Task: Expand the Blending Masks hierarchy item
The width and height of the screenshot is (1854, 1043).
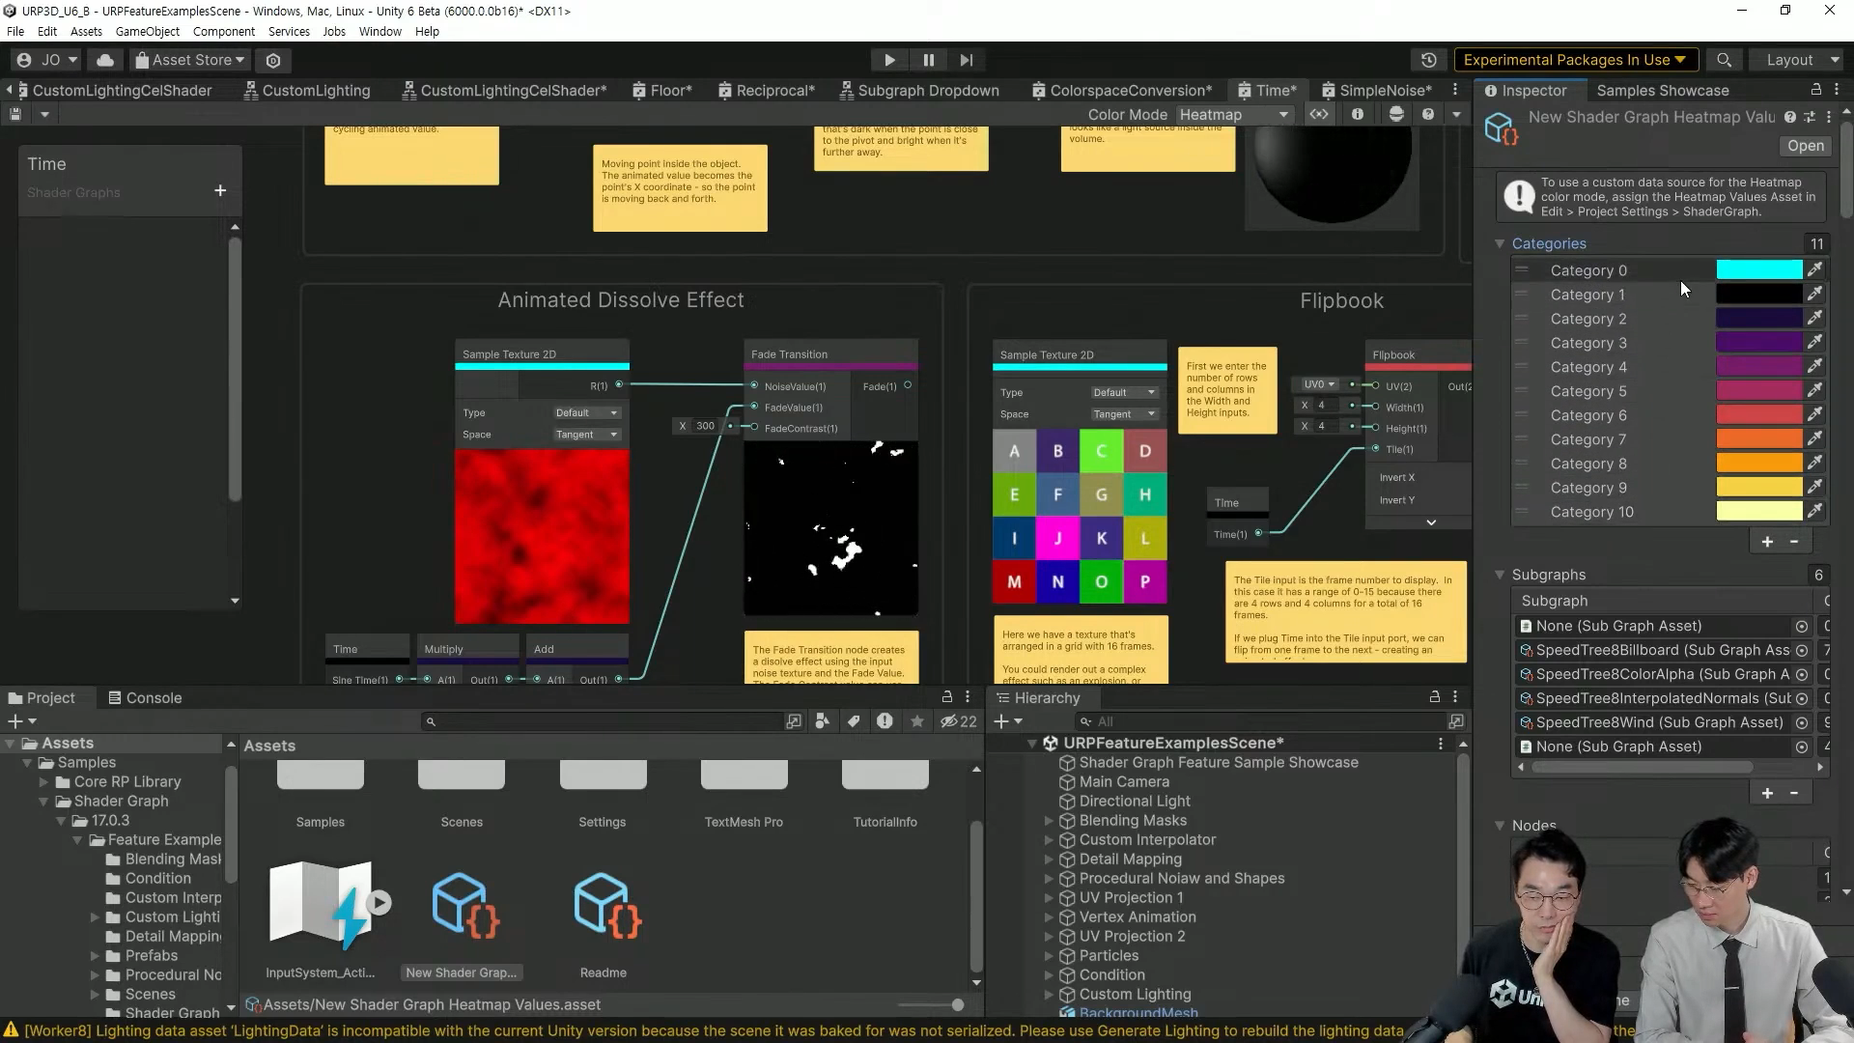Action: click(1049, 820)
